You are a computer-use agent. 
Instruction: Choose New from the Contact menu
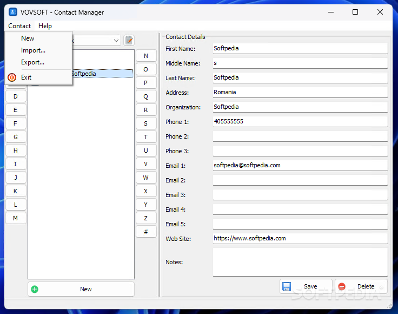(38, 38)
